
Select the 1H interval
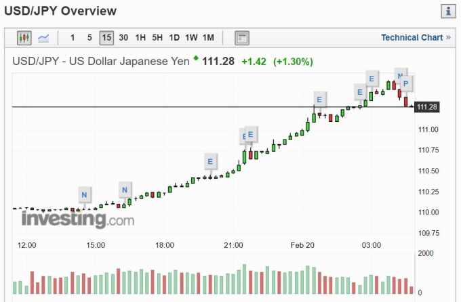(x=140, y=38)
